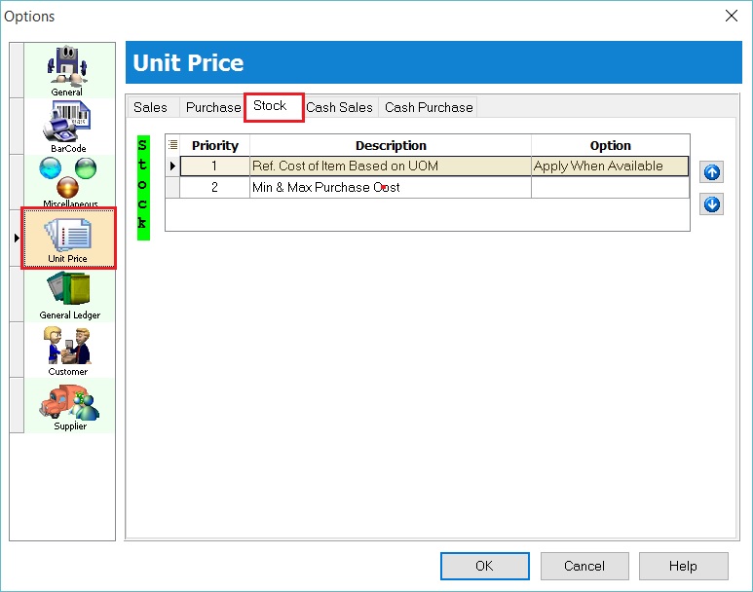753x592 pixels.
Task: Open the Miscellaneous options category
Action: click(69, 181)
